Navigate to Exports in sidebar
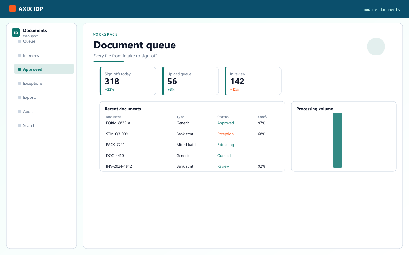This screenshot has height=255, width=409. (44, 98)
